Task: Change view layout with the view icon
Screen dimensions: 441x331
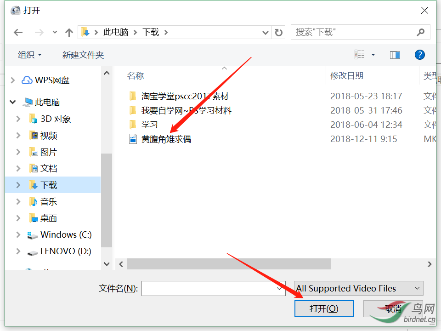Action: click(359, 55)
